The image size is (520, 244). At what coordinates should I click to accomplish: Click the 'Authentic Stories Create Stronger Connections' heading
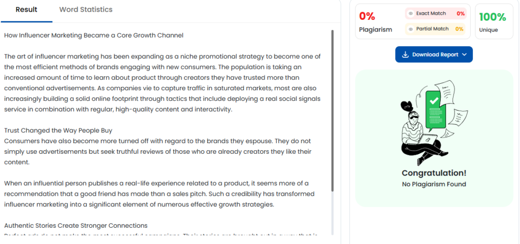click(76, 226)
